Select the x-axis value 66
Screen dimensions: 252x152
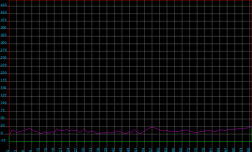[174, 150]
